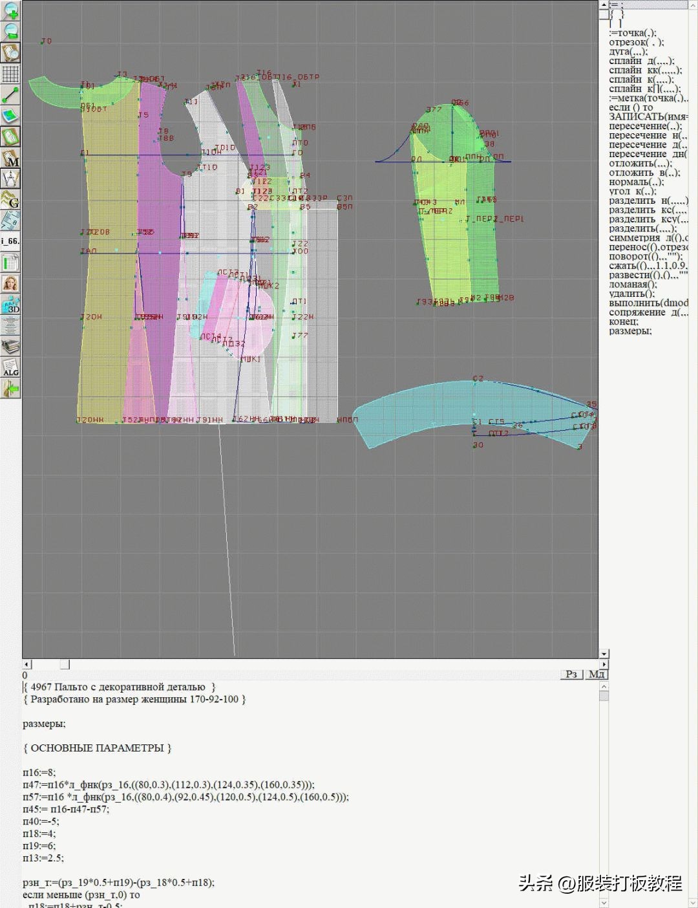Insert the 'ЗАПИСАТЬ(имя=' operator
The image size is (698, 908).
pos(649,117)
